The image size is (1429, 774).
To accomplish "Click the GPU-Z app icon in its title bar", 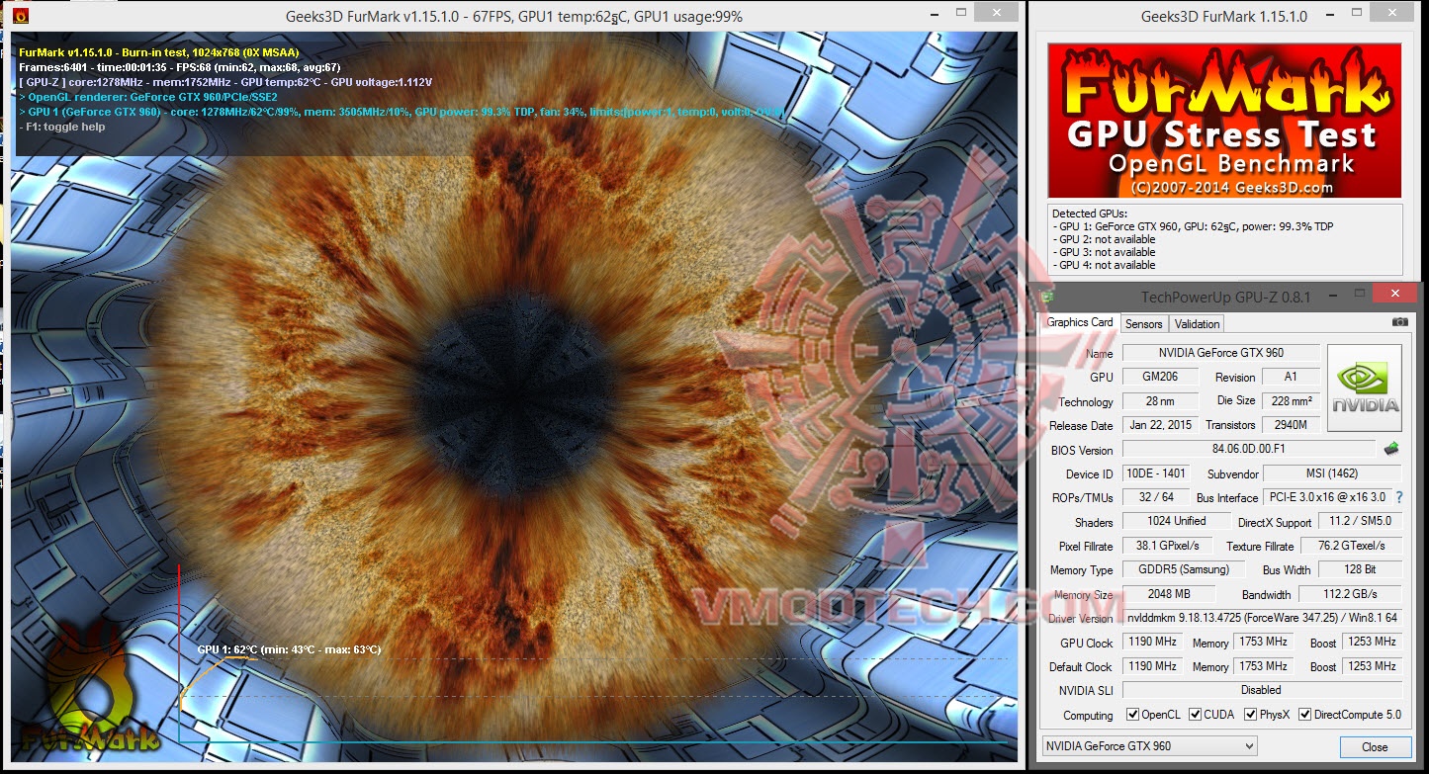I will click(x=1048, y=296).
